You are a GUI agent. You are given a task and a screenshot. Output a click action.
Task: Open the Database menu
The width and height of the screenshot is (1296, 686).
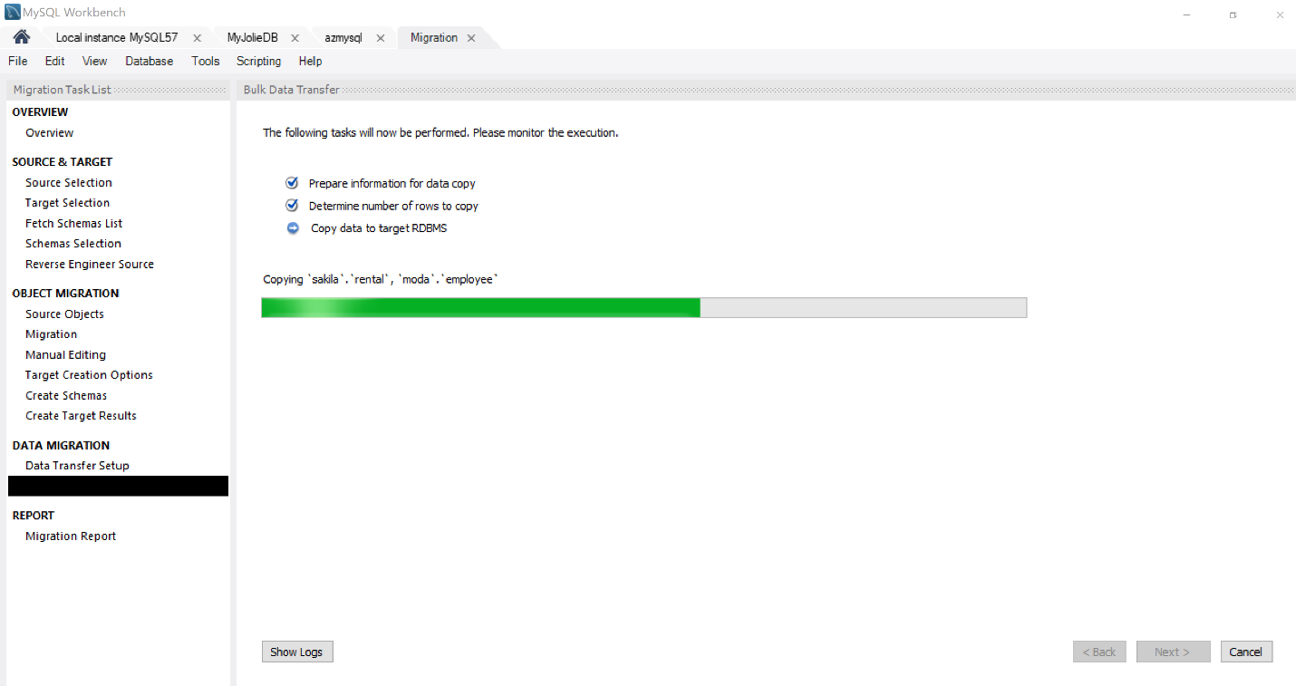pos(150,61)
